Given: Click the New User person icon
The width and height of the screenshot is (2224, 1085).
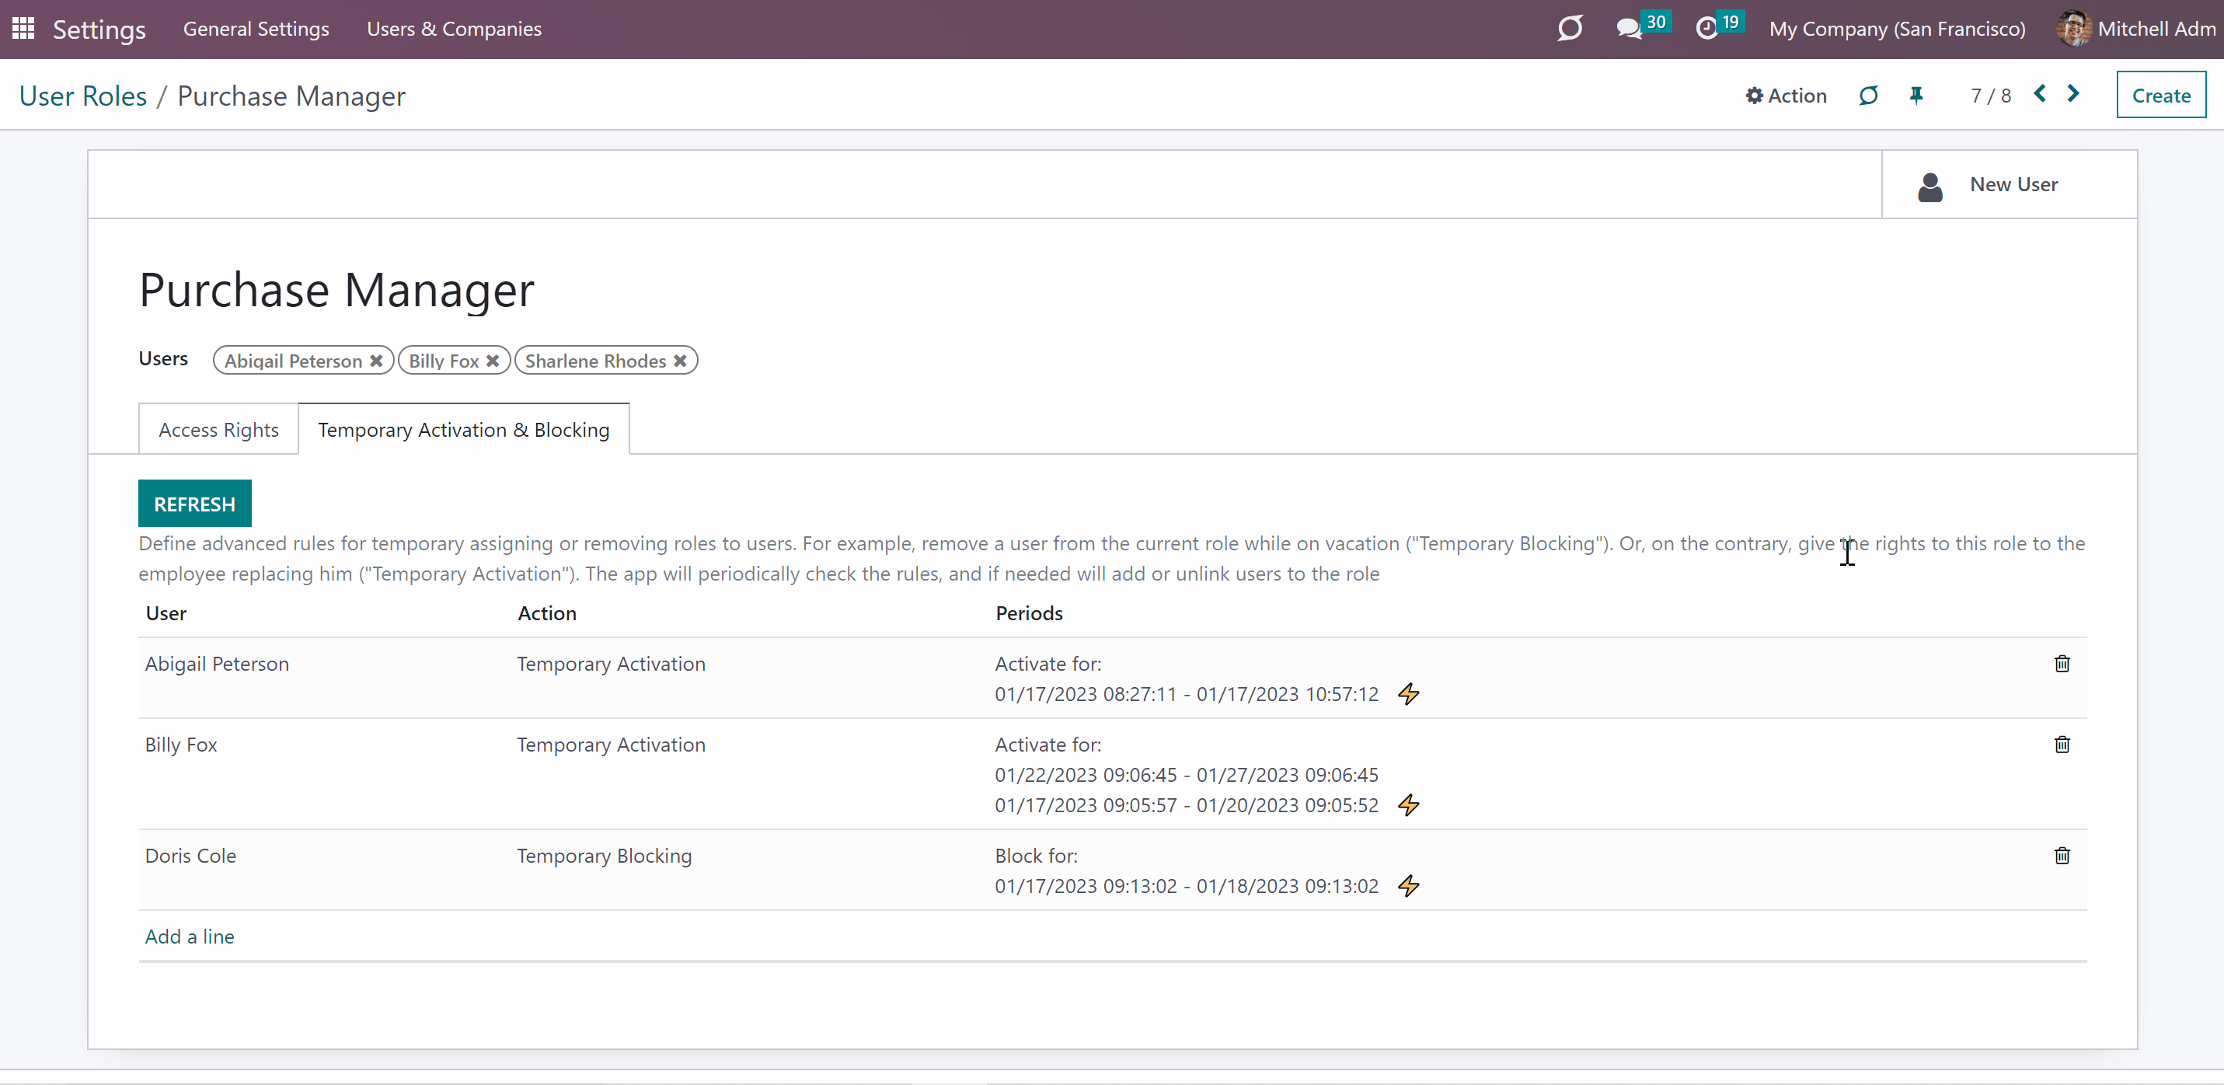Looking at the screenshot, I should [x=1929, y=186].
